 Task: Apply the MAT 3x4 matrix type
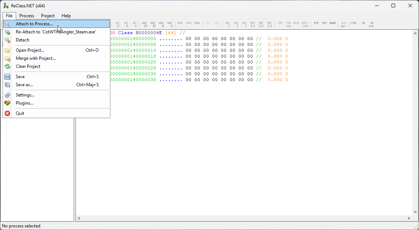tap(261, 25)
